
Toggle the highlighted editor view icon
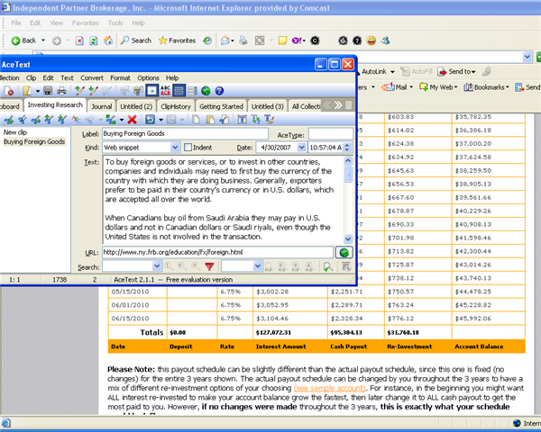[151, 91]
